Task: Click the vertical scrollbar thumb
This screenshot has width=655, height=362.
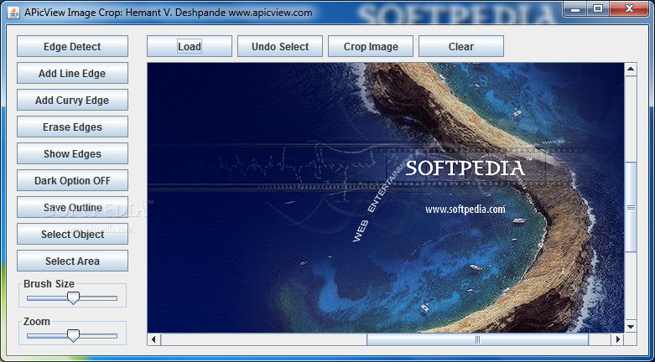Action: pos(631,207)
